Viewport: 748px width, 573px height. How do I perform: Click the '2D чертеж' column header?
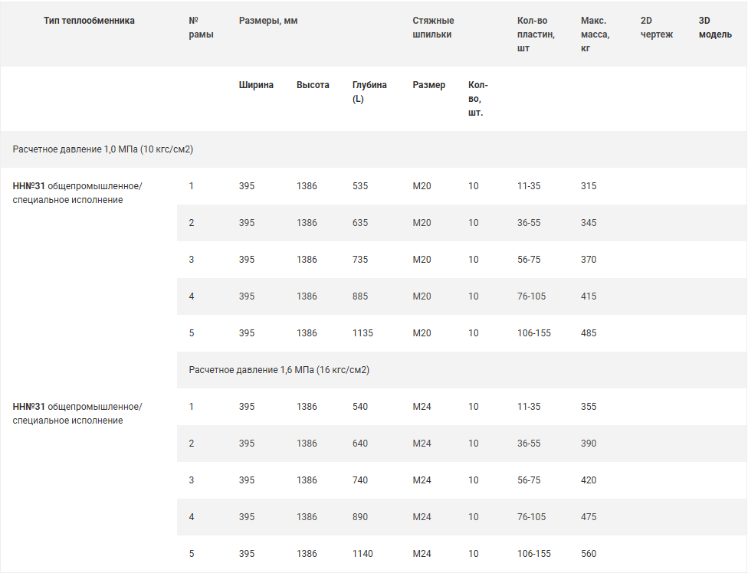(x=656, y=28)
